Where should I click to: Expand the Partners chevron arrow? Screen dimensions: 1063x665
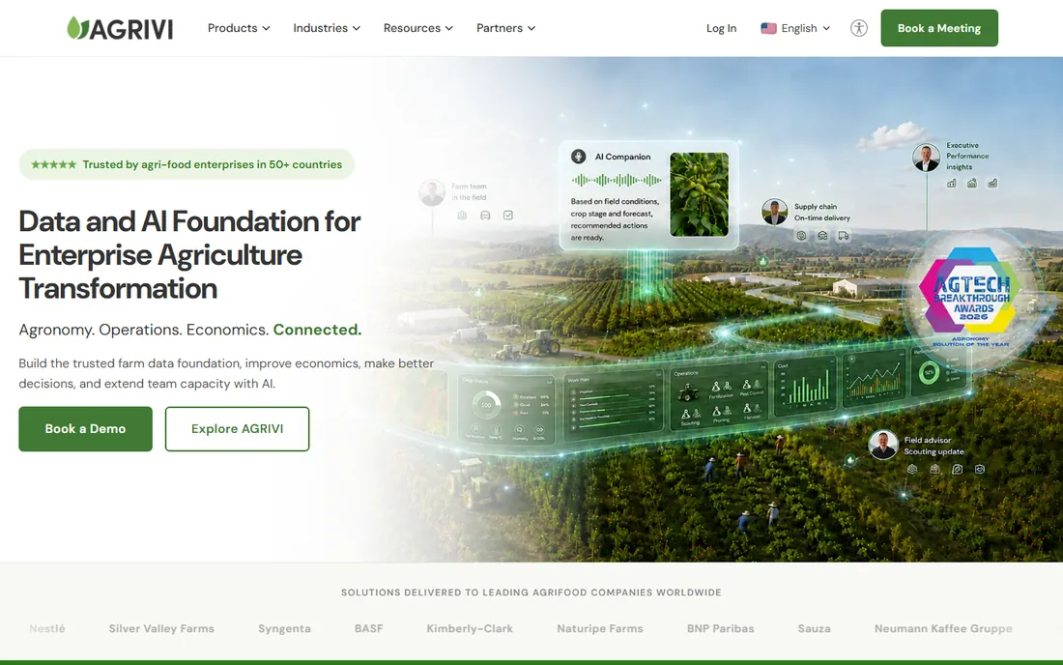point(531,28)
